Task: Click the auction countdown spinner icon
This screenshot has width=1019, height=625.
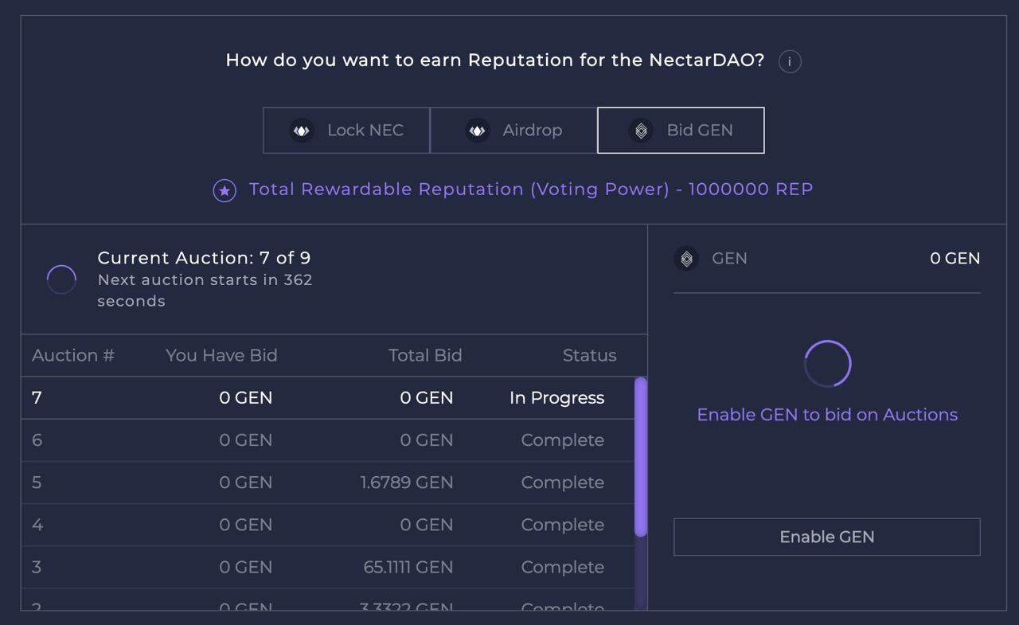Action: [61, 279]
